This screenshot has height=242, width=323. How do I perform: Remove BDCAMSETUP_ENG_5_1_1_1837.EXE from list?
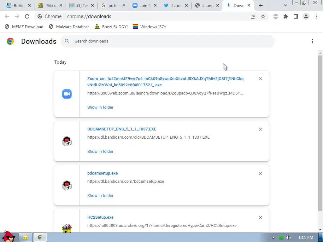(260, 129)
